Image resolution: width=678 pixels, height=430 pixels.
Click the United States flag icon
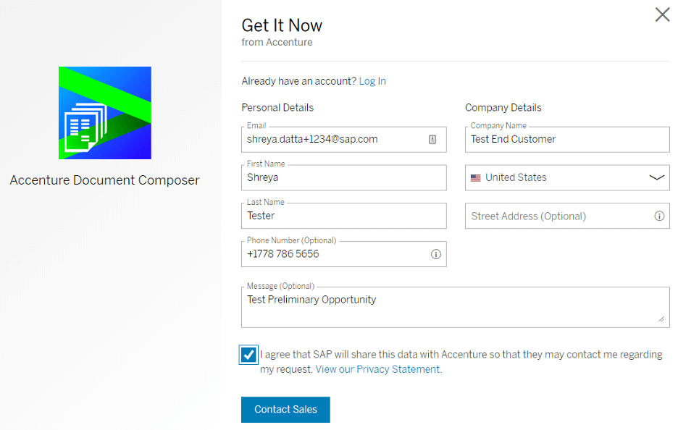point(476,177)
